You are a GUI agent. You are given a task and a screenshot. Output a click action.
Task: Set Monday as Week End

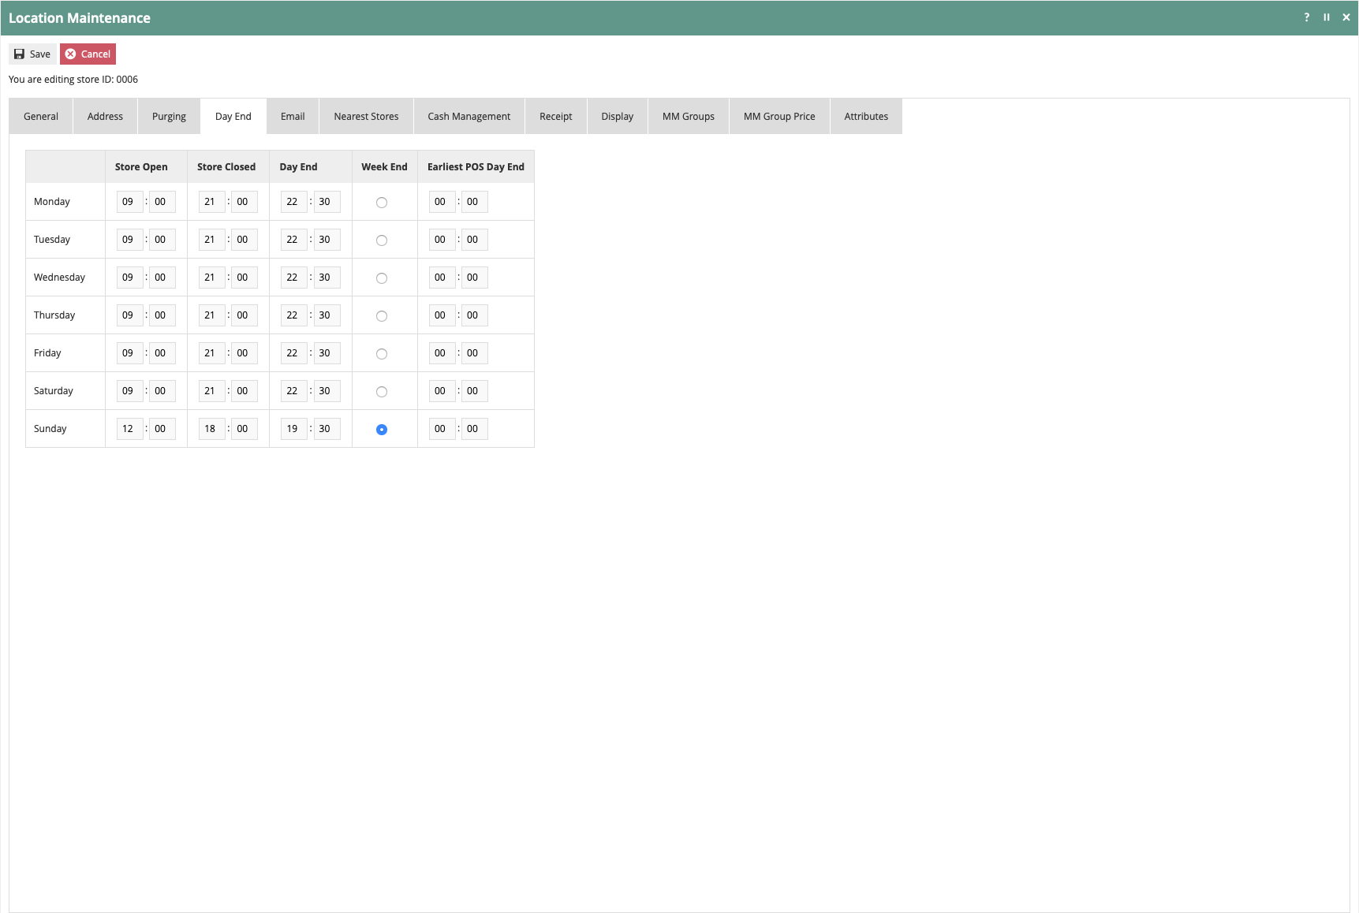pyautogui.click(x=382, y=203)
